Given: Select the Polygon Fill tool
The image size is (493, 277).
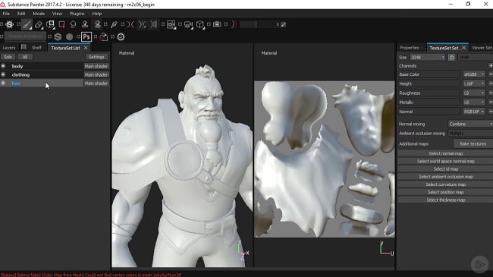Looking at the screenshot, I should [61, 24].
